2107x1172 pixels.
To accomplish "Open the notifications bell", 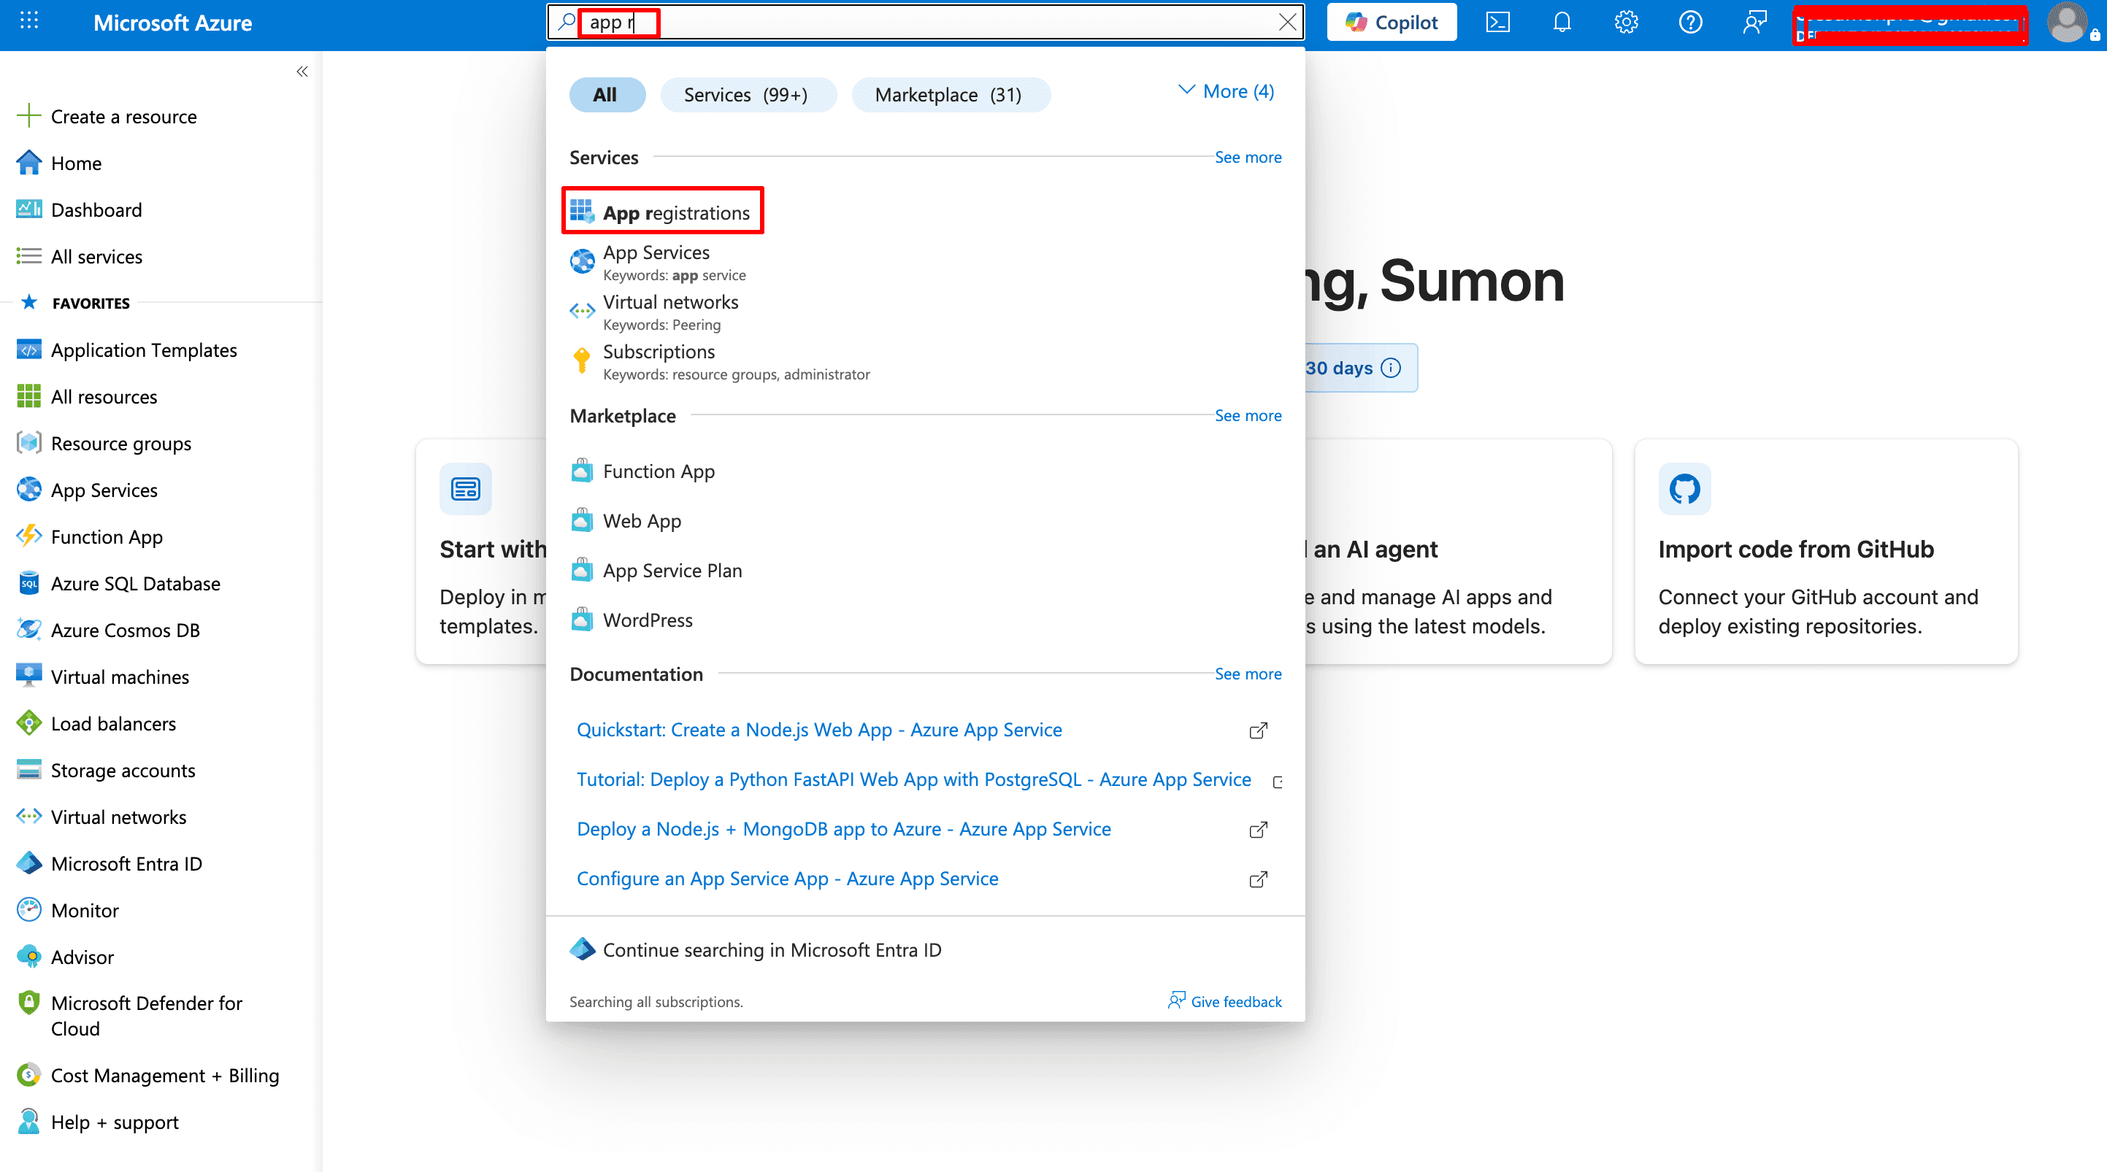I will point(1562,22).
